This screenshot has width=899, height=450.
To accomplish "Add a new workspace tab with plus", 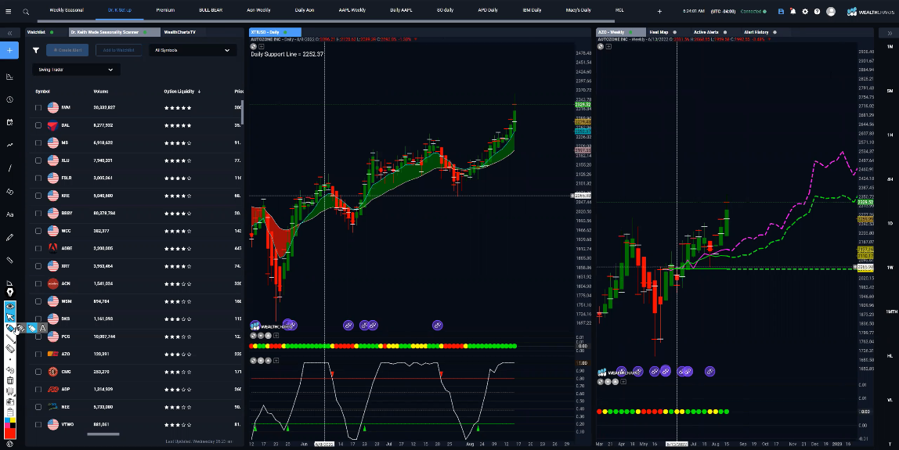I will point(659,11).
